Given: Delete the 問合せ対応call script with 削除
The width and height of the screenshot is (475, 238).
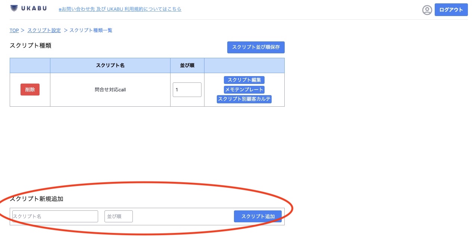Looking at the screenshot, I should 30,90.
